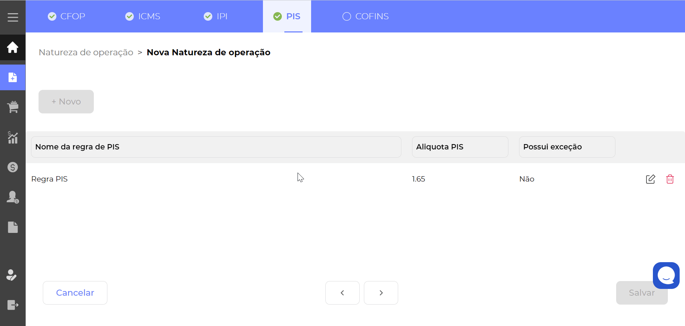Image resolution: width=685 pixels, height=326 pixels.
Task: Open the COFINS step tab
Action: 365,16
